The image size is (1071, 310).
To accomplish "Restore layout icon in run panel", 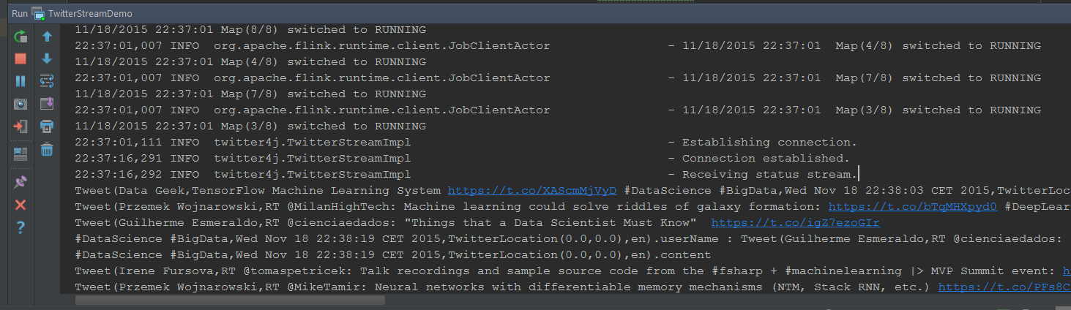I will pyautogui.click(x=20, y=154).
